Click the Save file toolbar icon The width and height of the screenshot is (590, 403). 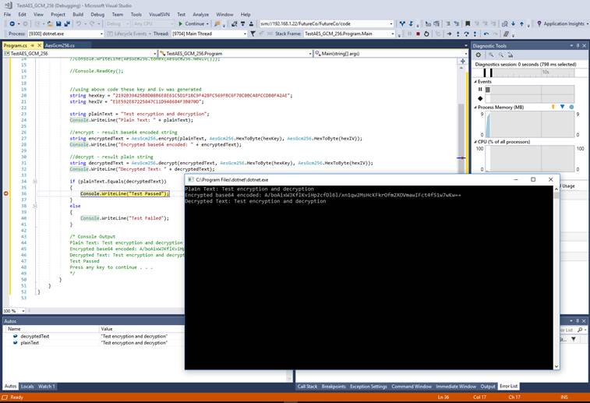point(58,23)
